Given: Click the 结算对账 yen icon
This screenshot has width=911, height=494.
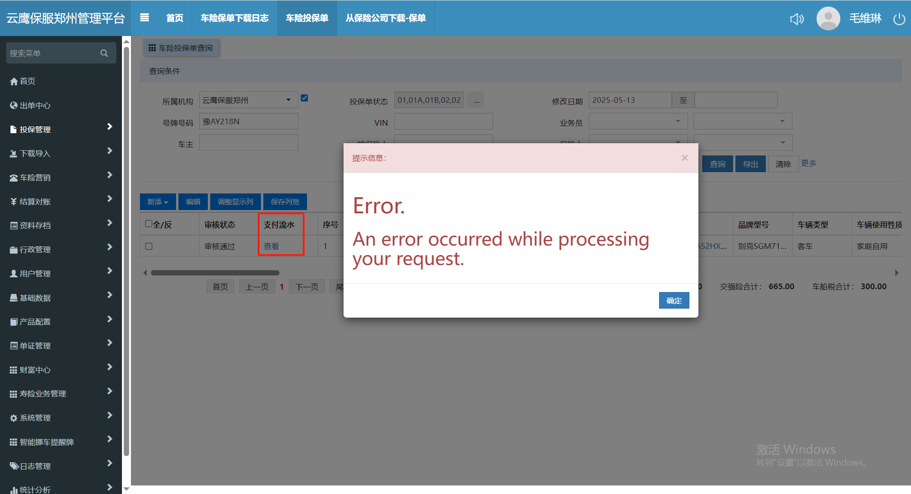Looking at the screenshot, I should [x=14, y=201].
